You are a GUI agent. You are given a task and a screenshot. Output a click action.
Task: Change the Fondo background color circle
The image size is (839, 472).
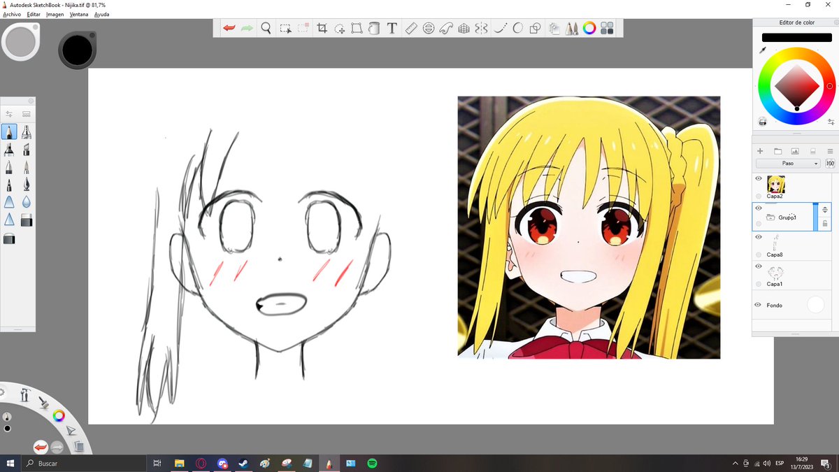[x=816, y=305]
